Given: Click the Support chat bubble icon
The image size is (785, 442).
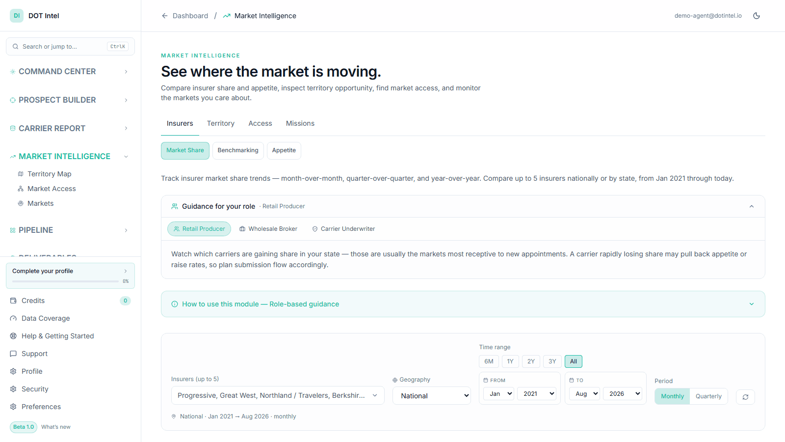Looking at the screenshot, I should 13,354.
